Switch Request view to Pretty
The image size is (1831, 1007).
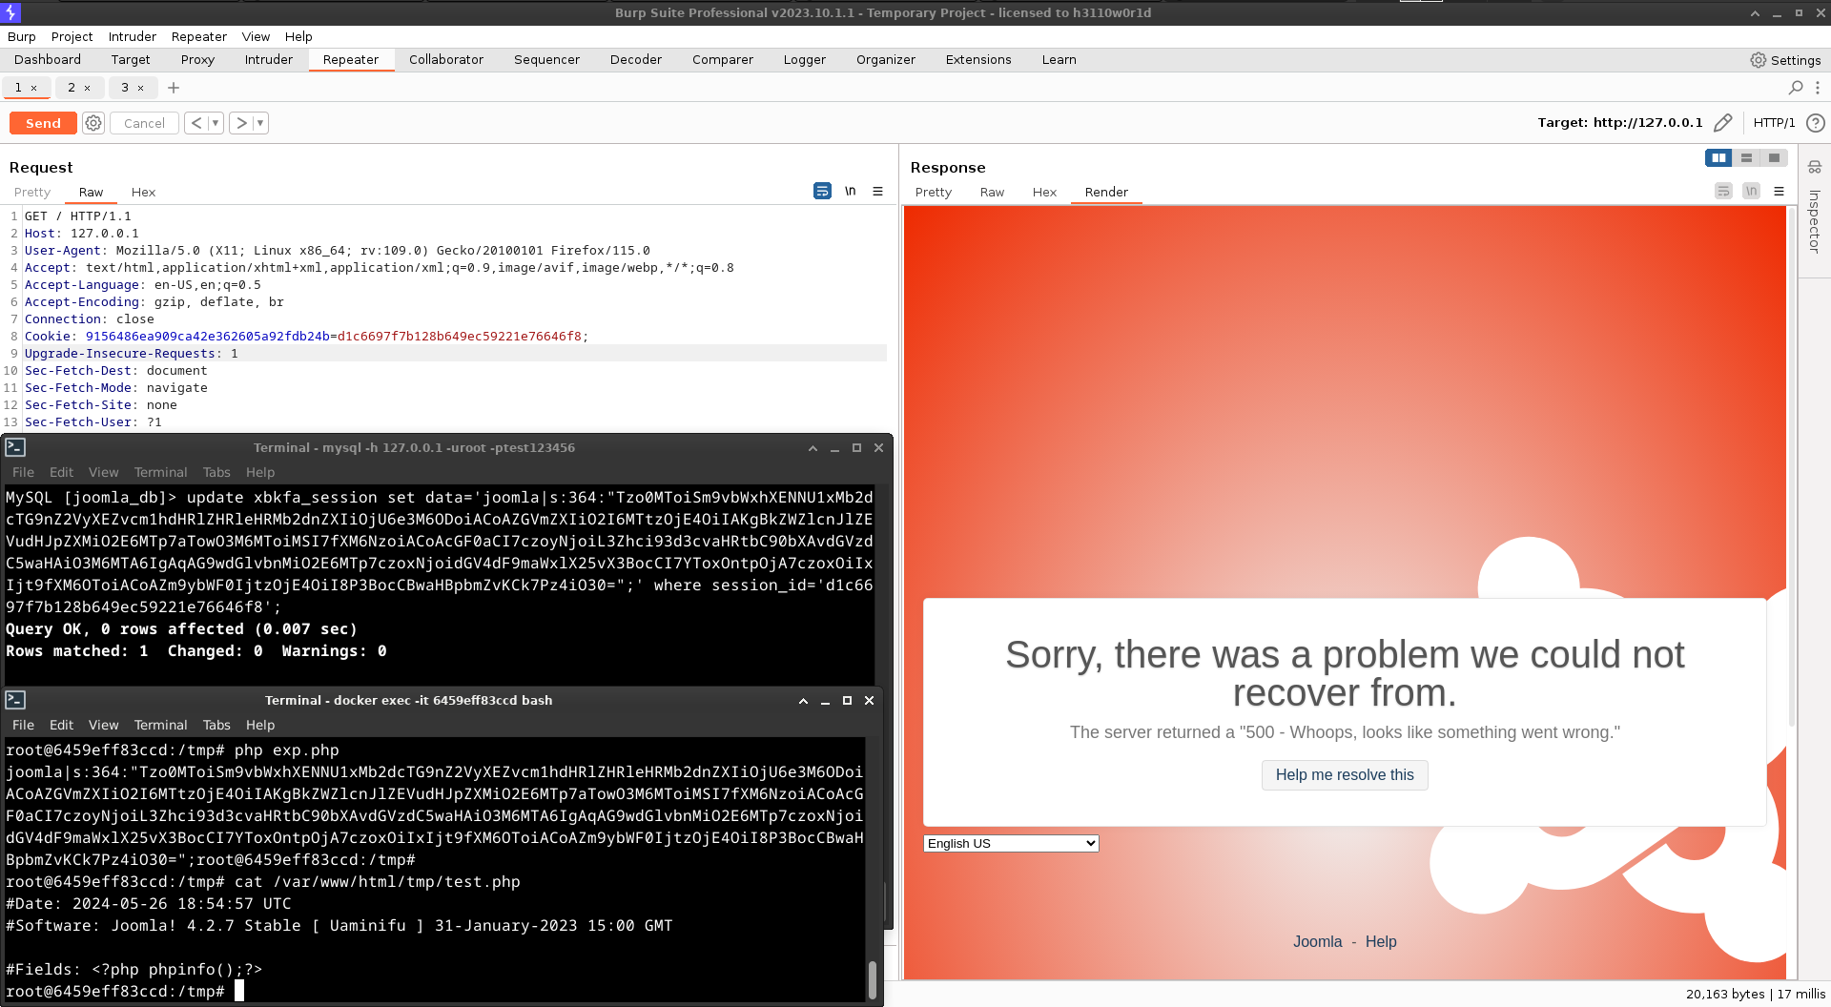(x=32, y=192)
